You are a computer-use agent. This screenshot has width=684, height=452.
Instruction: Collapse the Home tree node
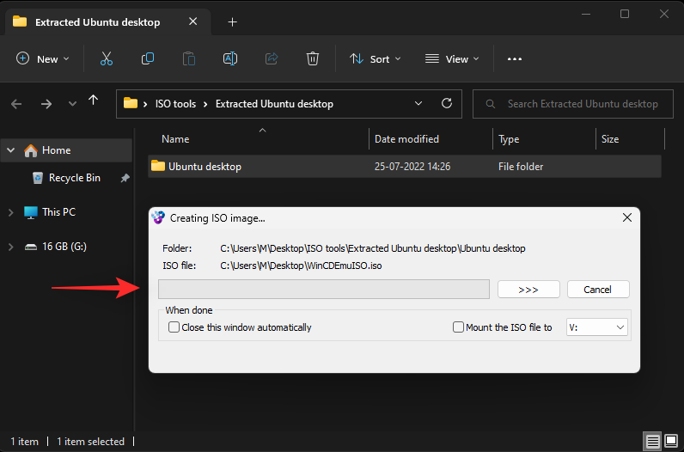(11, 150)
